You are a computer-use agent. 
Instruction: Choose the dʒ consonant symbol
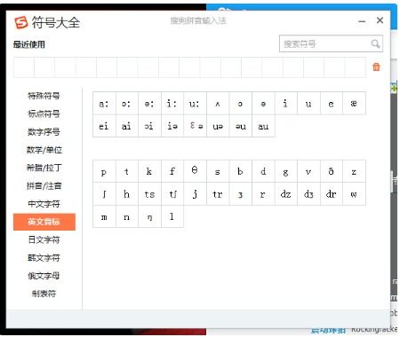tap(308, 194)
